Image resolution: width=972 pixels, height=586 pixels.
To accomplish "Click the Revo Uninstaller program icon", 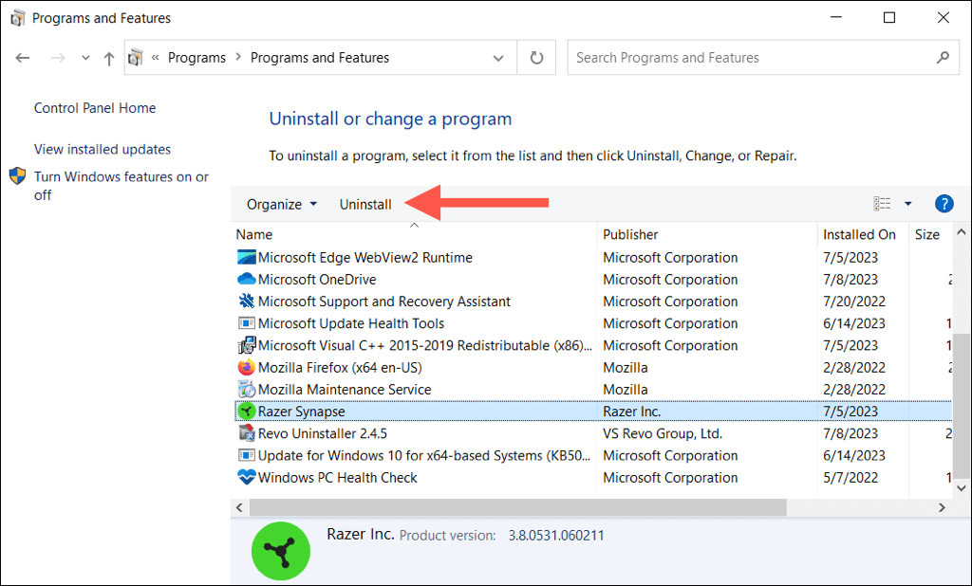I will [x=246, y=433].
